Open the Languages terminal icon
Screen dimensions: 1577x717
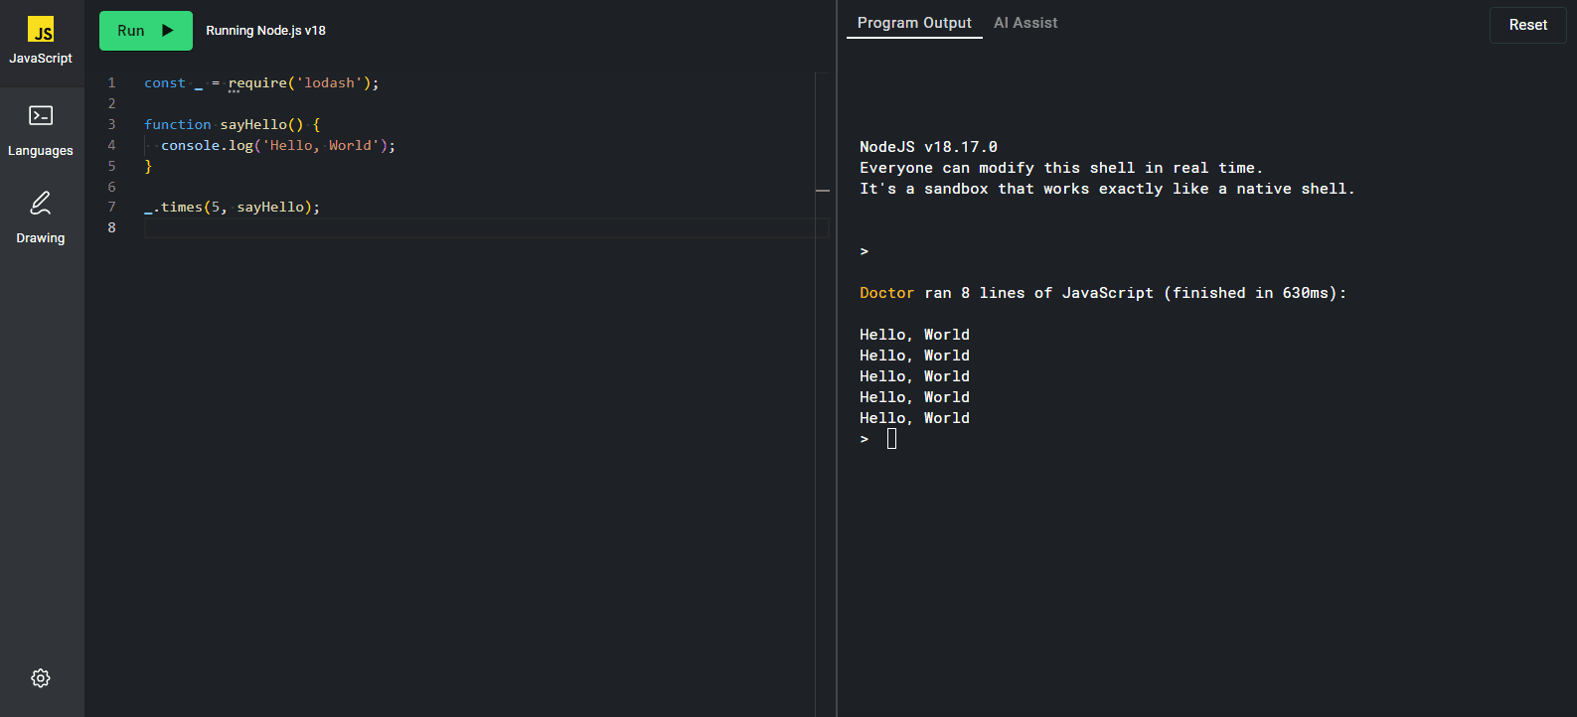pyautogui.click(x=41, y=116)
